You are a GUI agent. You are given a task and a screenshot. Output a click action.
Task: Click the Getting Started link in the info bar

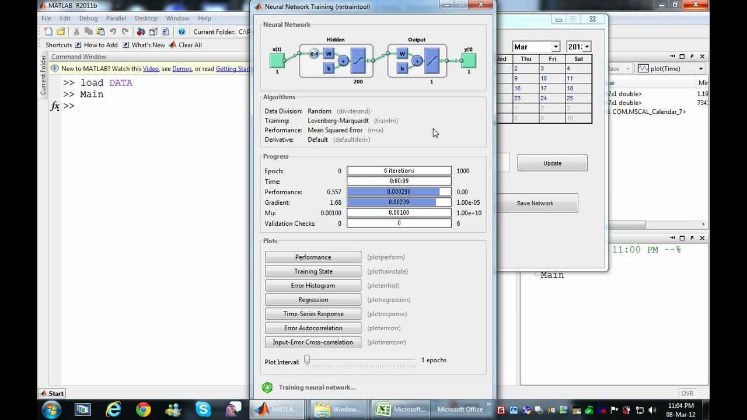pyautogui.click(x=233, y=69)
